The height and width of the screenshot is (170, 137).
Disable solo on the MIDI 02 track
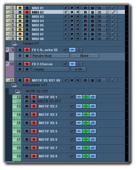27,12
